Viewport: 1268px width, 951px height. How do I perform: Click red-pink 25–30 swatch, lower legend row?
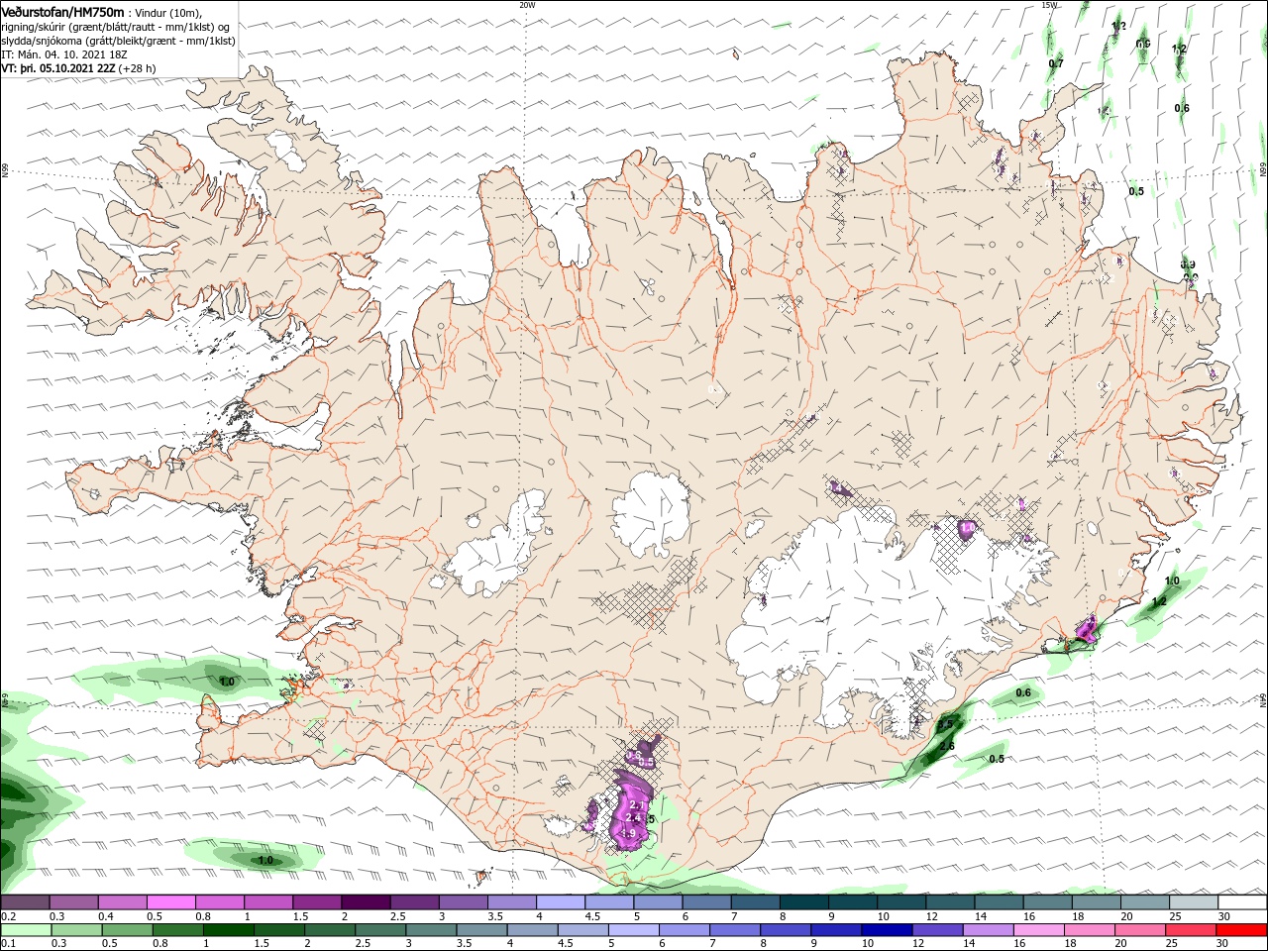point(1191,930)
